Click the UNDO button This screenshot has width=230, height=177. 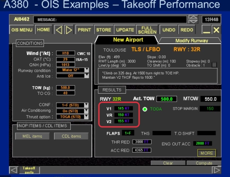coord(169,30)
